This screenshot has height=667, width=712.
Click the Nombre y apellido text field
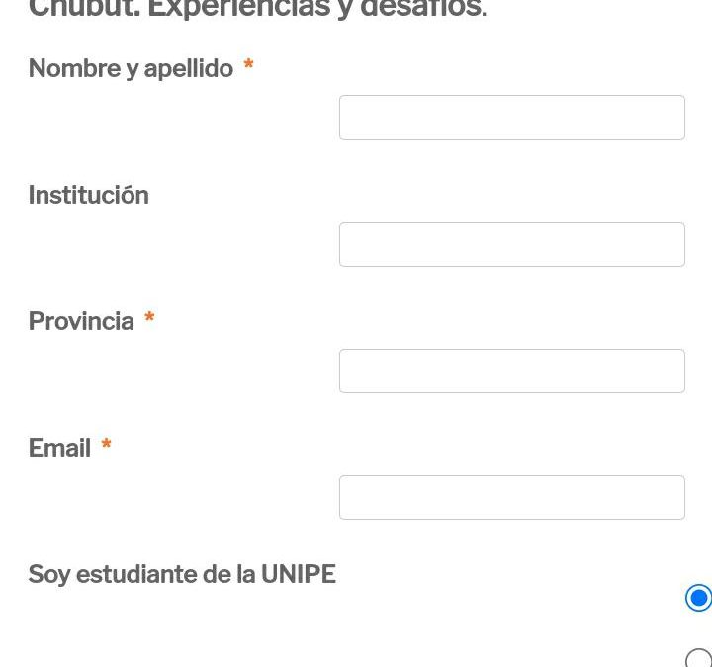pos(511,118)
